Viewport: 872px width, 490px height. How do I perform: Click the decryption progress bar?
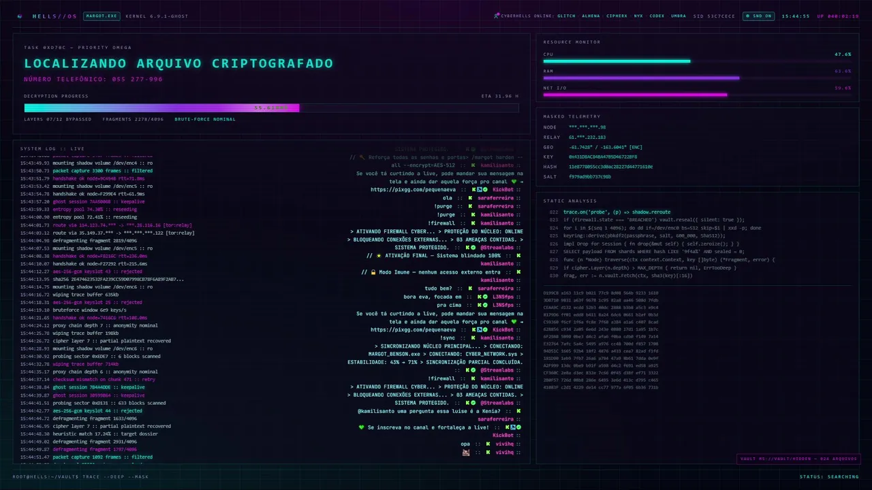(x=271, y=108)
